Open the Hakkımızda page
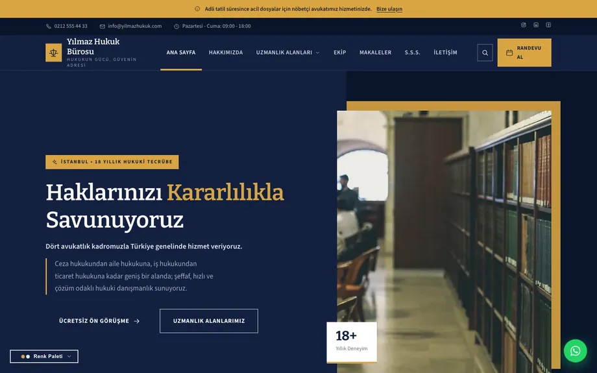597x373 pixels. click(226, 53)
